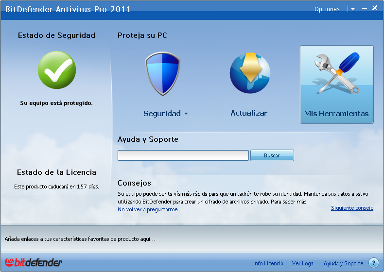Click the No volver a preguntarme link

[x=147, y=209]
